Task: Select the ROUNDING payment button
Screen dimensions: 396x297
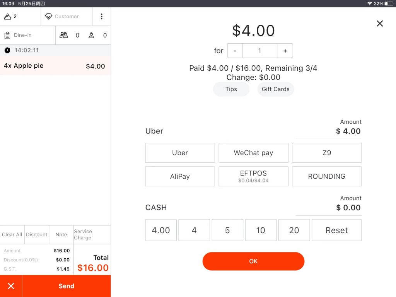Action: [327, 176]
